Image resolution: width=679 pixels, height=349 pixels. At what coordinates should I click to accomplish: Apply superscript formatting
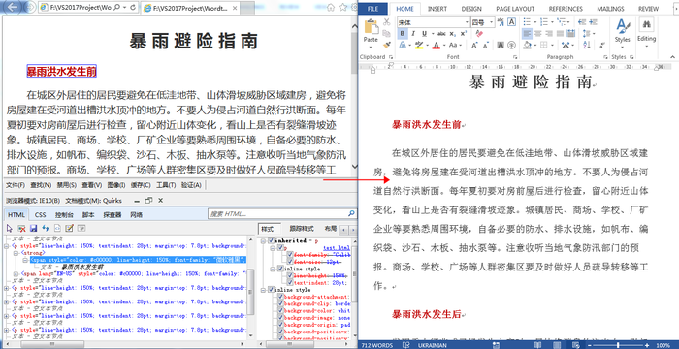463,33
